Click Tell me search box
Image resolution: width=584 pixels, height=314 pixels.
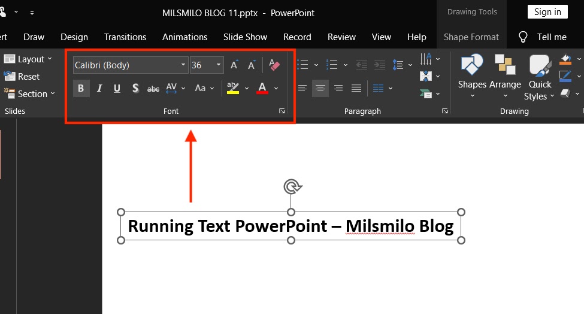coord(552,37)
